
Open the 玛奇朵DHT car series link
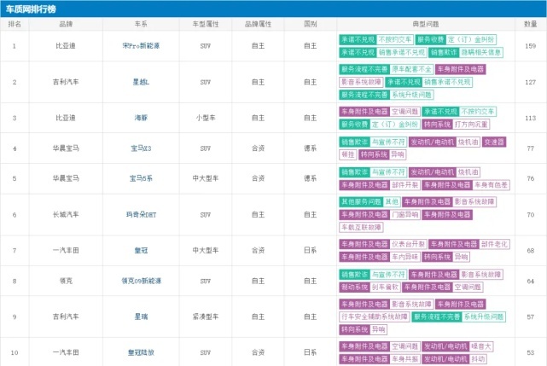(x=141, y=215)
